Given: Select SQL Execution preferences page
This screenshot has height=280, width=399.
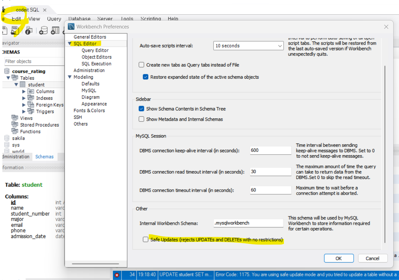Looking at the screenshot, I should click(x=96, y=64).
